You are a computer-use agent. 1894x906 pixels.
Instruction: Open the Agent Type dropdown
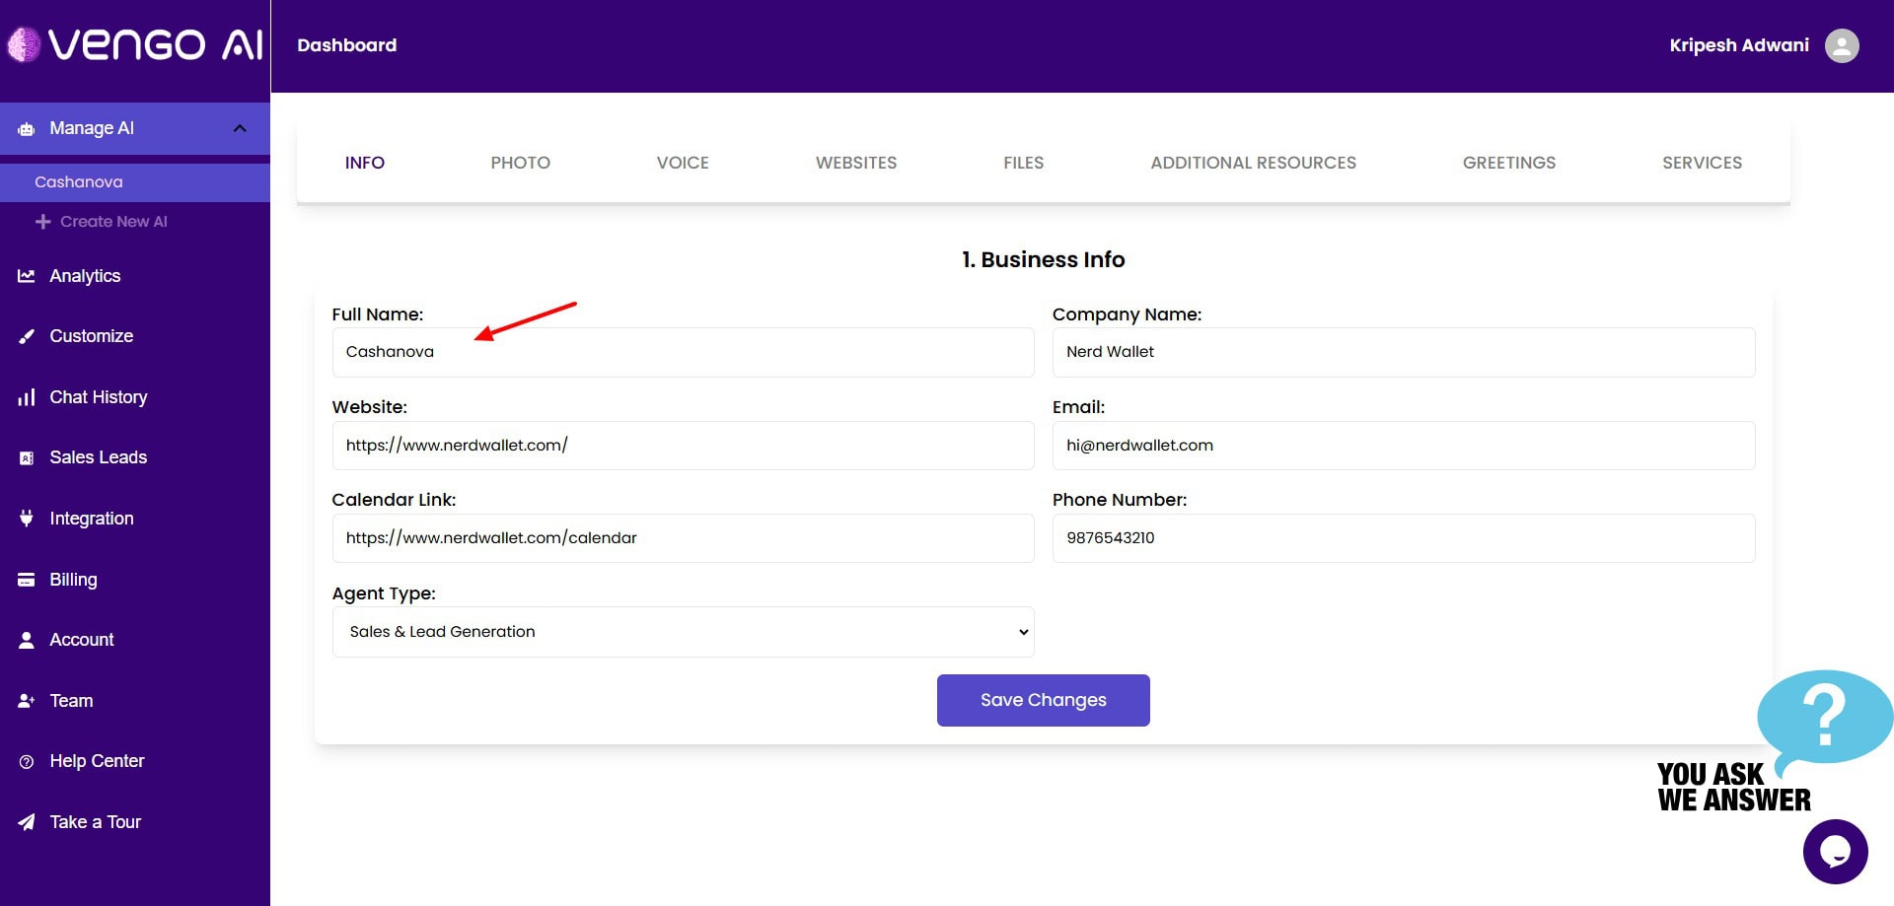pyautogui.click(x=683, y=632)
